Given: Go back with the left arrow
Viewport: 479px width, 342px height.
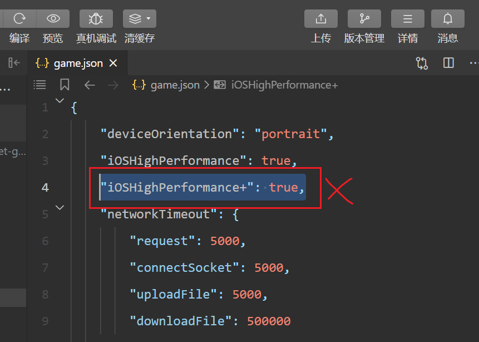Looking at the screenshot, I should (90, 85).
